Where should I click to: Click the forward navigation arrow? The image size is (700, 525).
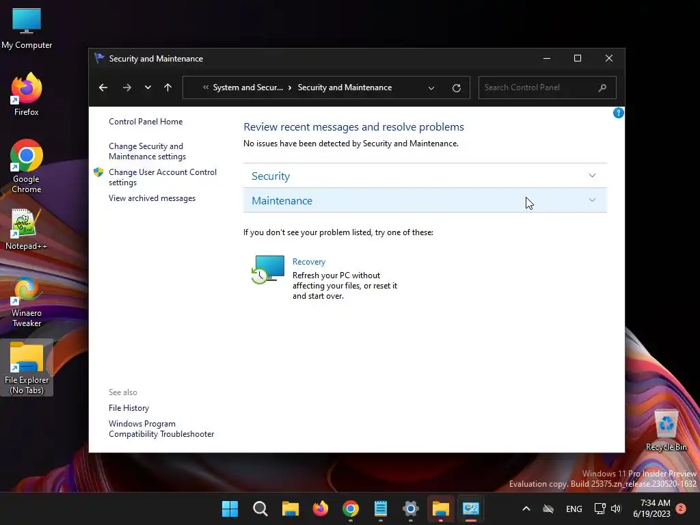[x=126, y=87]
